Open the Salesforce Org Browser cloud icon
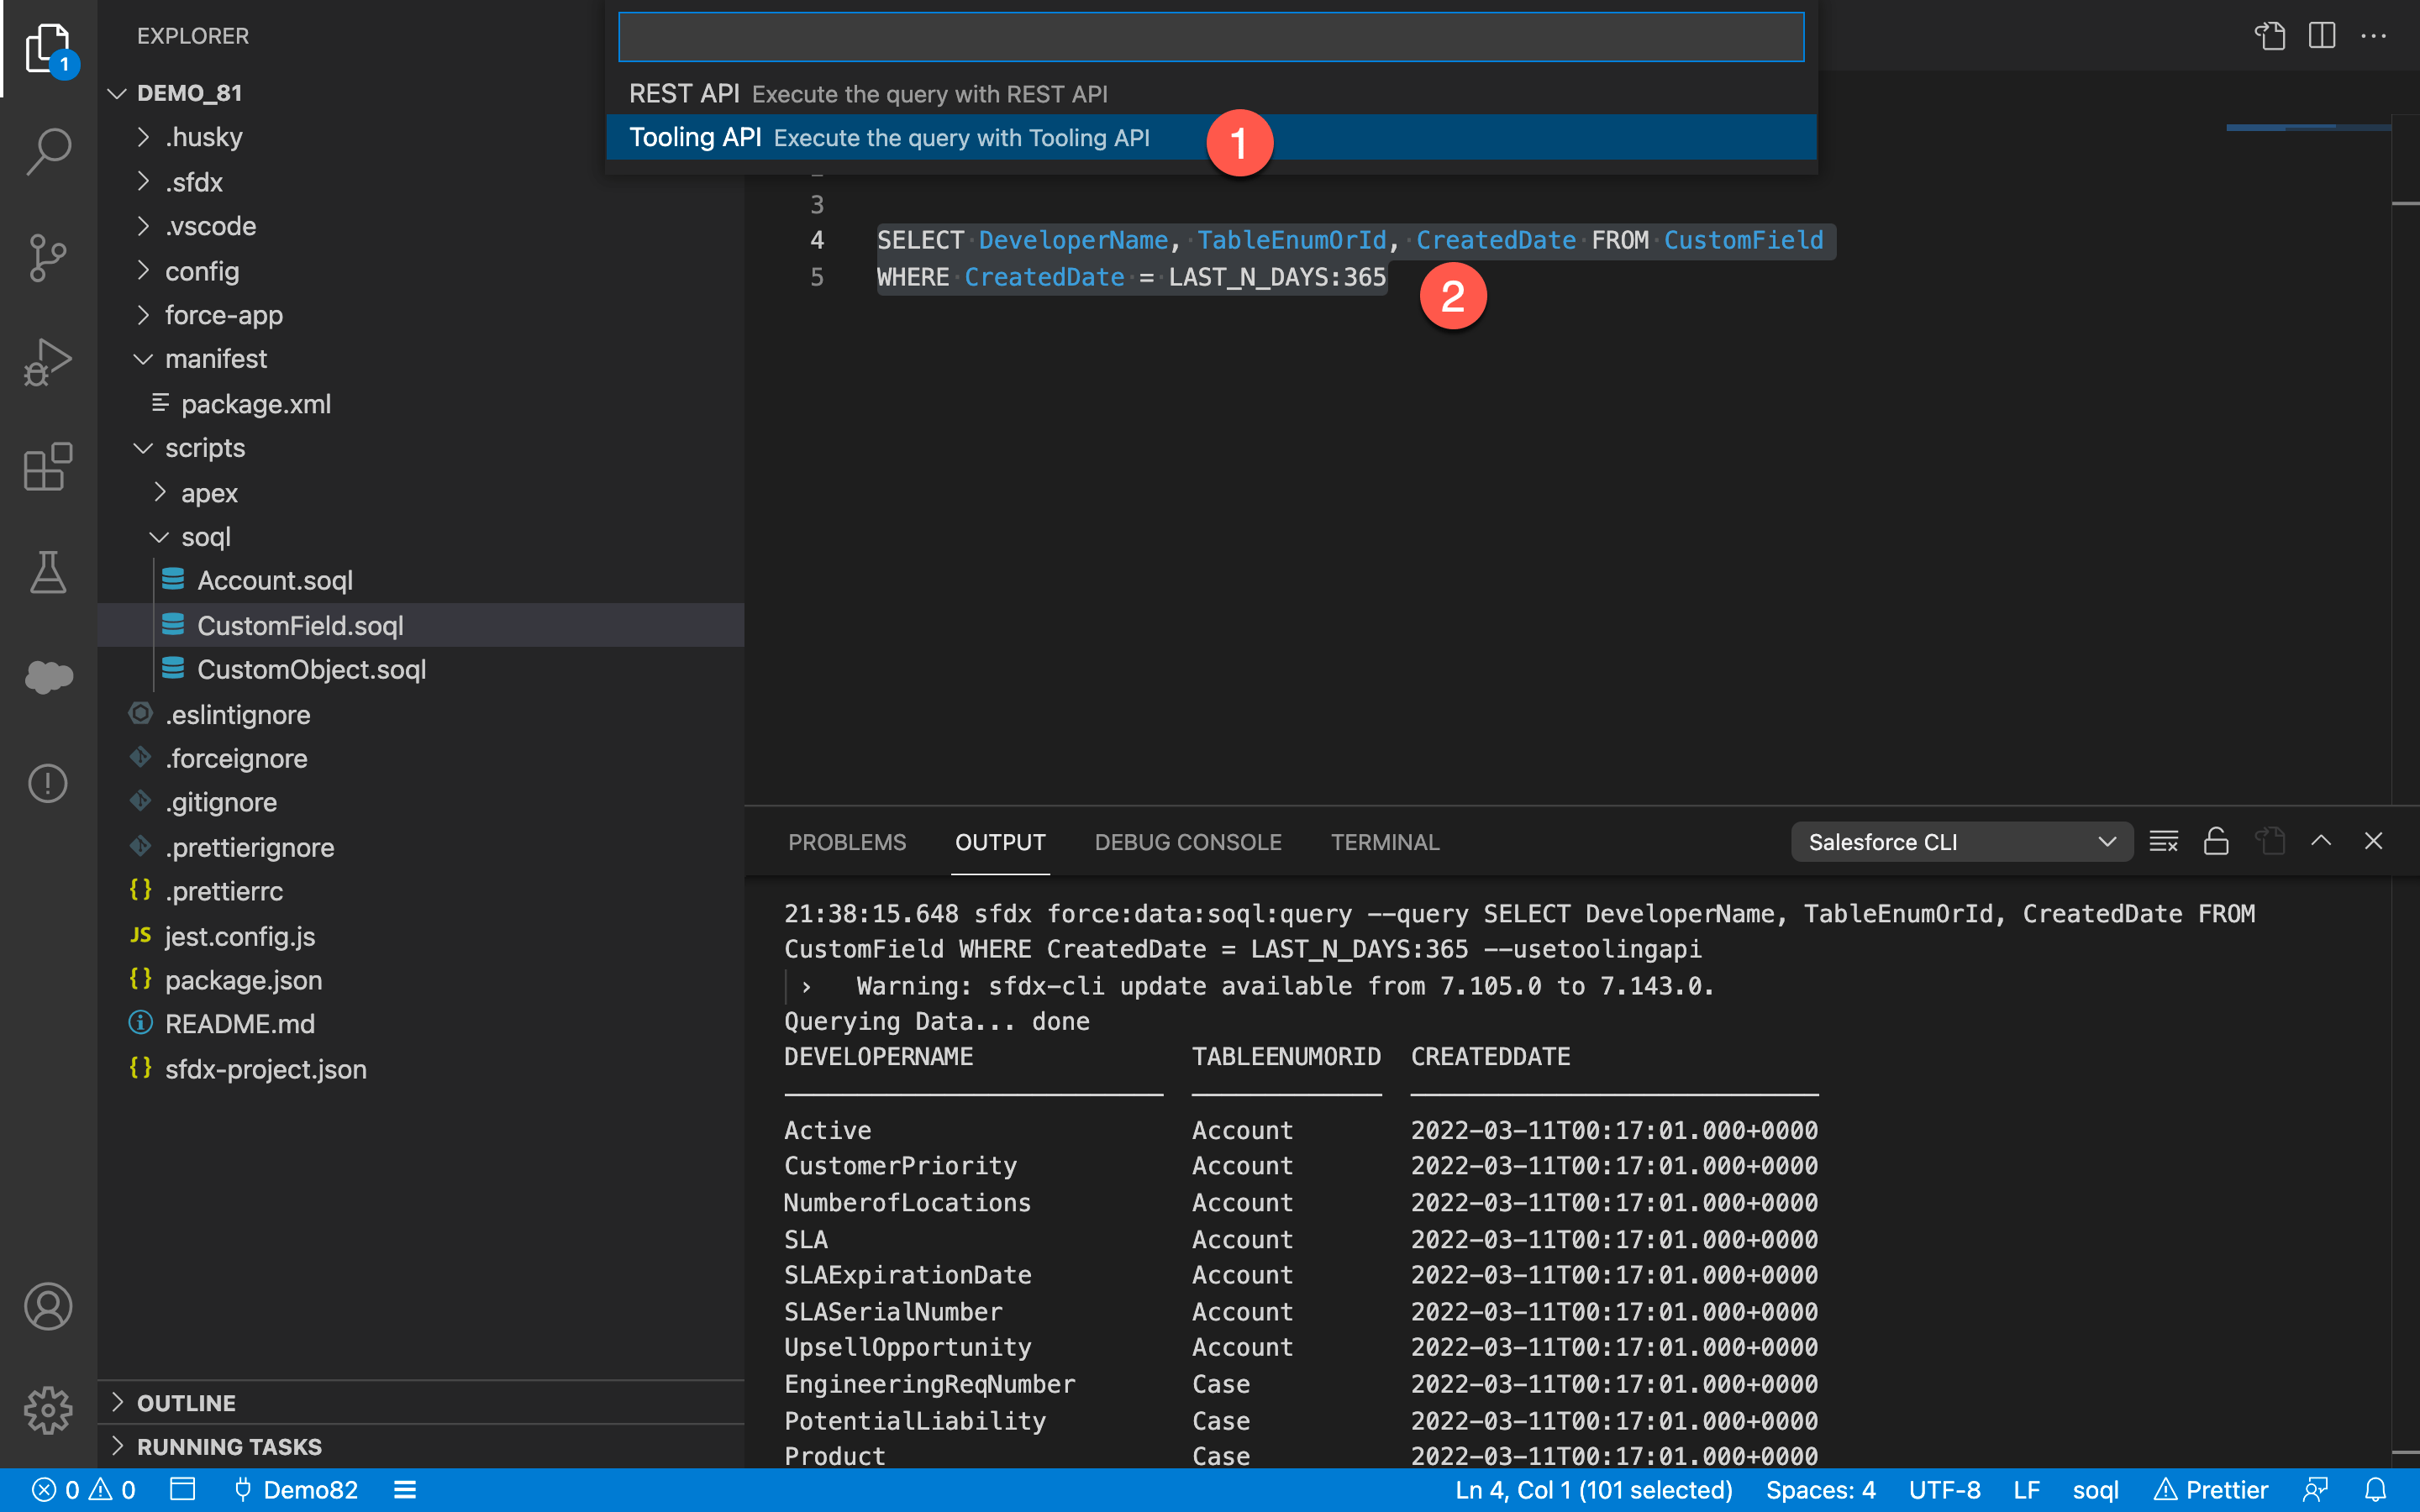This screenshot has width=2420, height=1512. point(48,677)
